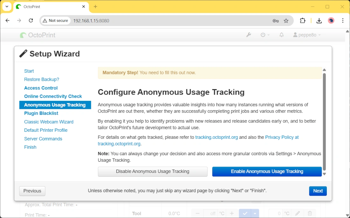Screen dimensions: 350x218
Task: Click Tool temperature confirm checkmark button
Action: (x=245, y=214)
